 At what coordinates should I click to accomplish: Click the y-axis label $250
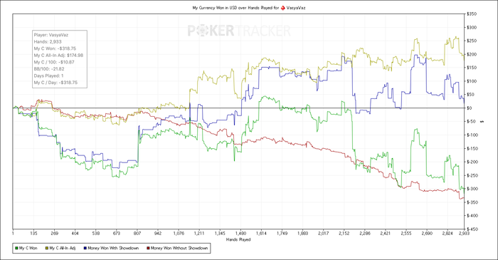472,41
